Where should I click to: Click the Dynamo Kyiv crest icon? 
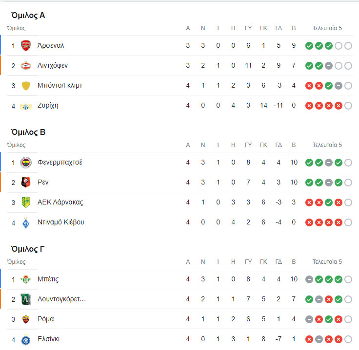26,222
